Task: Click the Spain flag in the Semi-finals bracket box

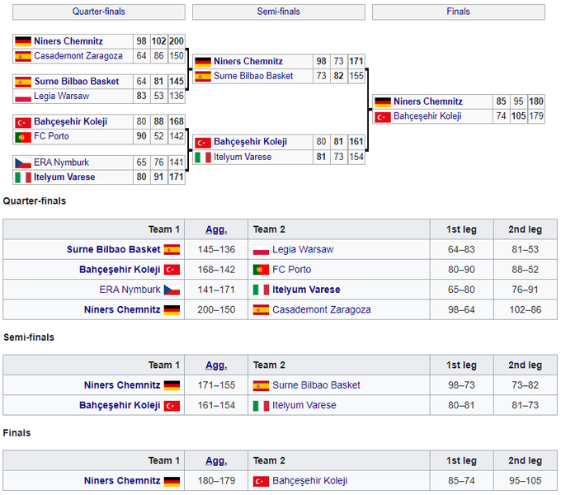Action: coord(202,76)
